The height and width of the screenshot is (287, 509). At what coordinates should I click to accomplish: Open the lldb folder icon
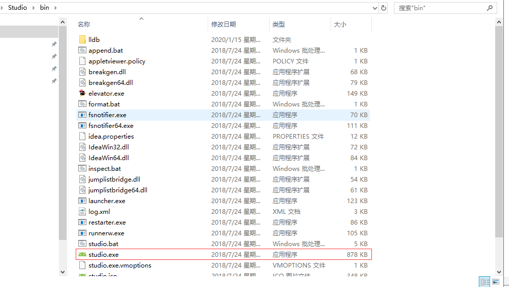[x=82, y=39]
